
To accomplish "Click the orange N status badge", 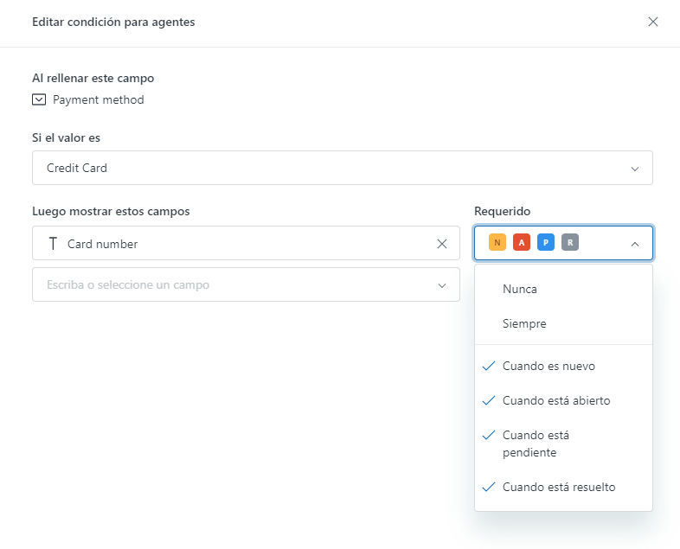I will (x=497, y=243).
